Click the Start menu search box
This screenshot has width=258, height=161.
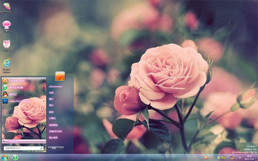pos(24,148)
